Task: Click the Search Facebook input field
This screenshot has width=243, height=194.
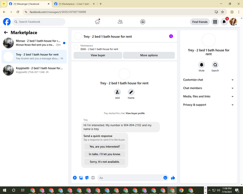Action: coord(39,22)
